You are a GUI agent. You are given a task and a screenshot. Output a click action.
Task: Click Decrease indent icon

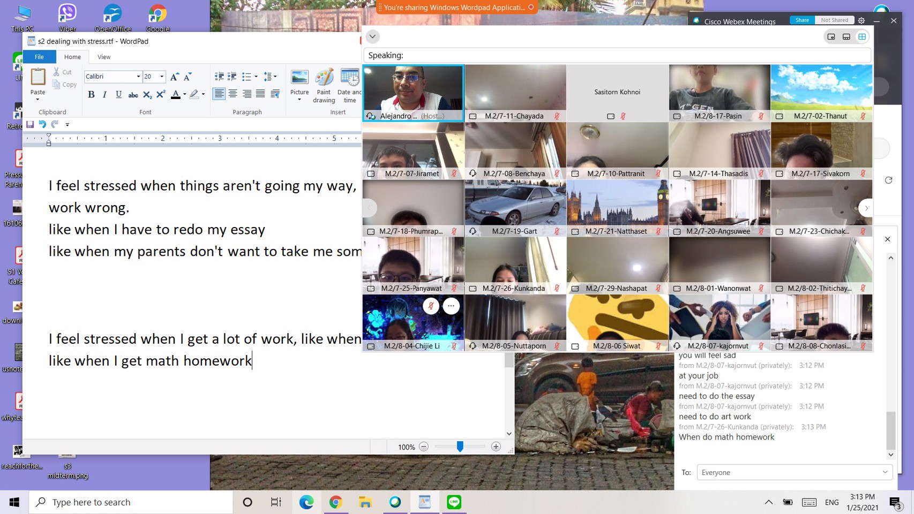[219, 77]
